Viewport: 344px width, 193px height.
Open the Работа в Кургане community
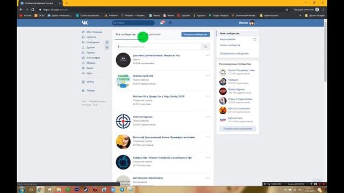(142, 117)
